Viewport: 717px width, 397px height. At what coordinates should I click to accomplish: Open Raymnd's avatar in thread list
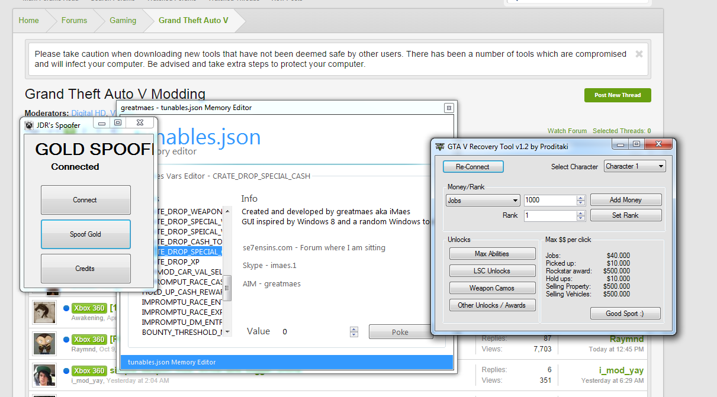point(44,343)
